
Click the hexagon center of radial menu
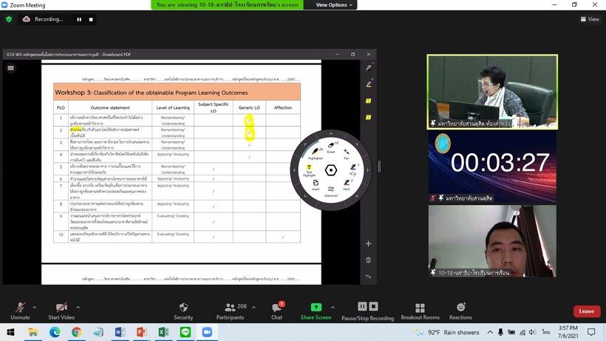(331, 170)
